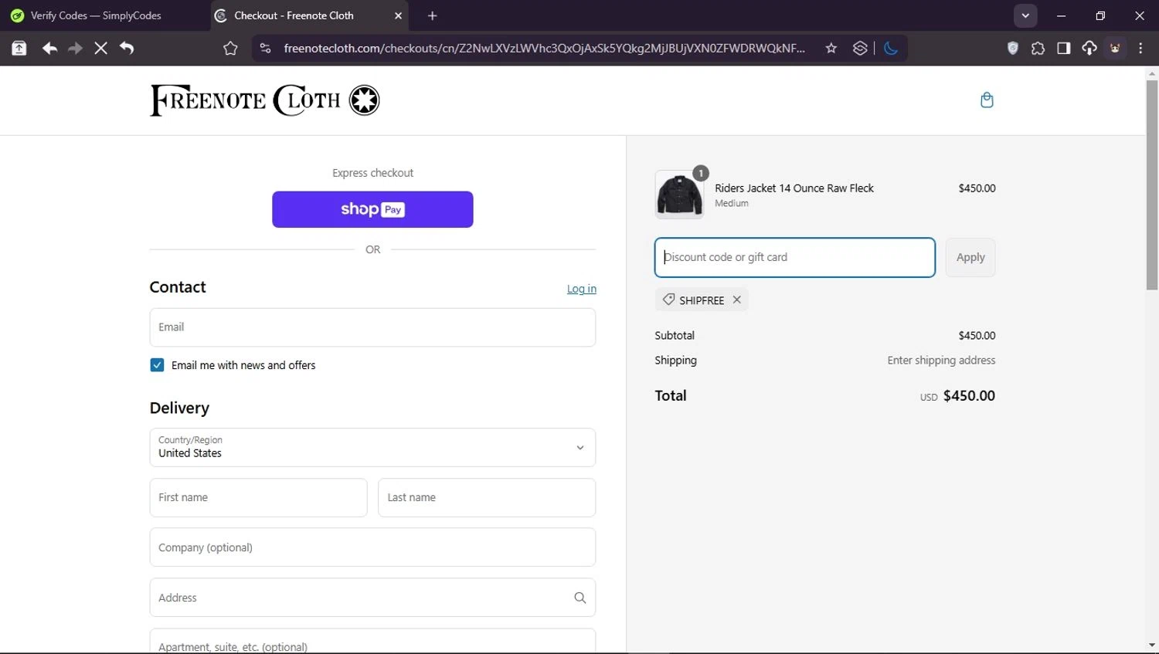The height and width of the screenshot is (654, 1159).
Task: Click the Delivery heading
Action: point(179,408)
